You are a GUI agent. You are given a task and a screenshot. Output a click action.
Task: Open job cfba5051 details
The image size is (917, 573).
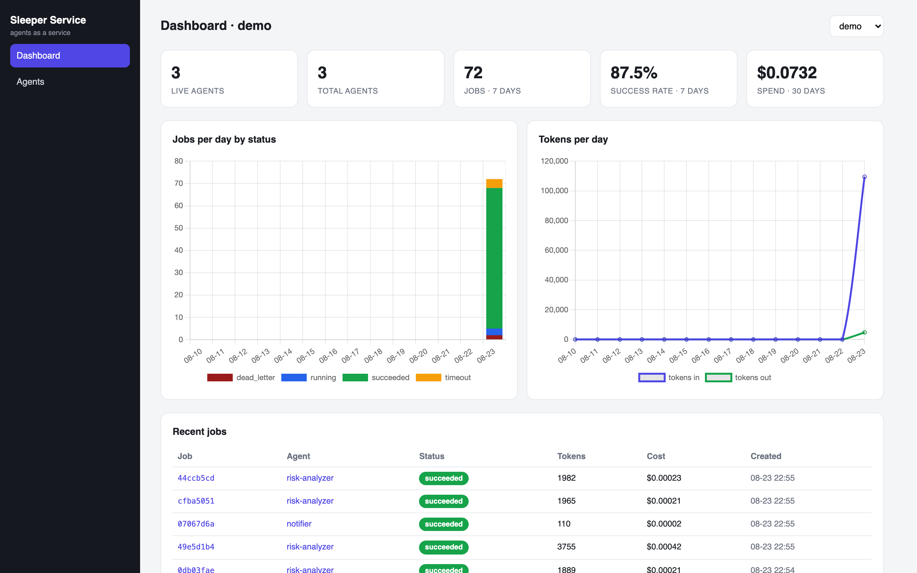[x=196, y=501]
